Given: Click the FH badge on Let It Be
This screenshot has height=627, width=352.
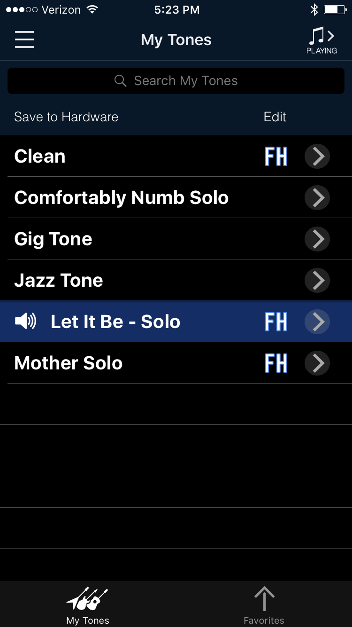Looking at the screenshot, I should (276, 322).
